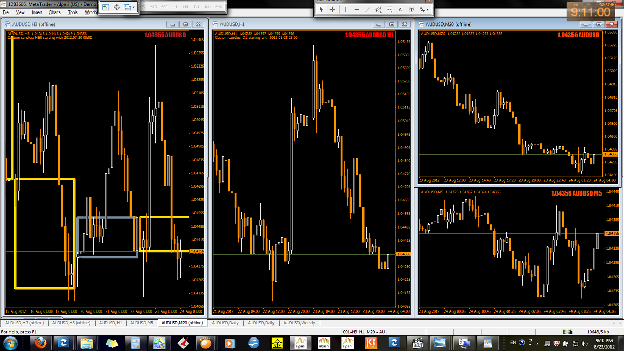This screenshot has width=624, height=351.
Task: Open the first alpari taskbar item
Action: click(x=301, y=343)
